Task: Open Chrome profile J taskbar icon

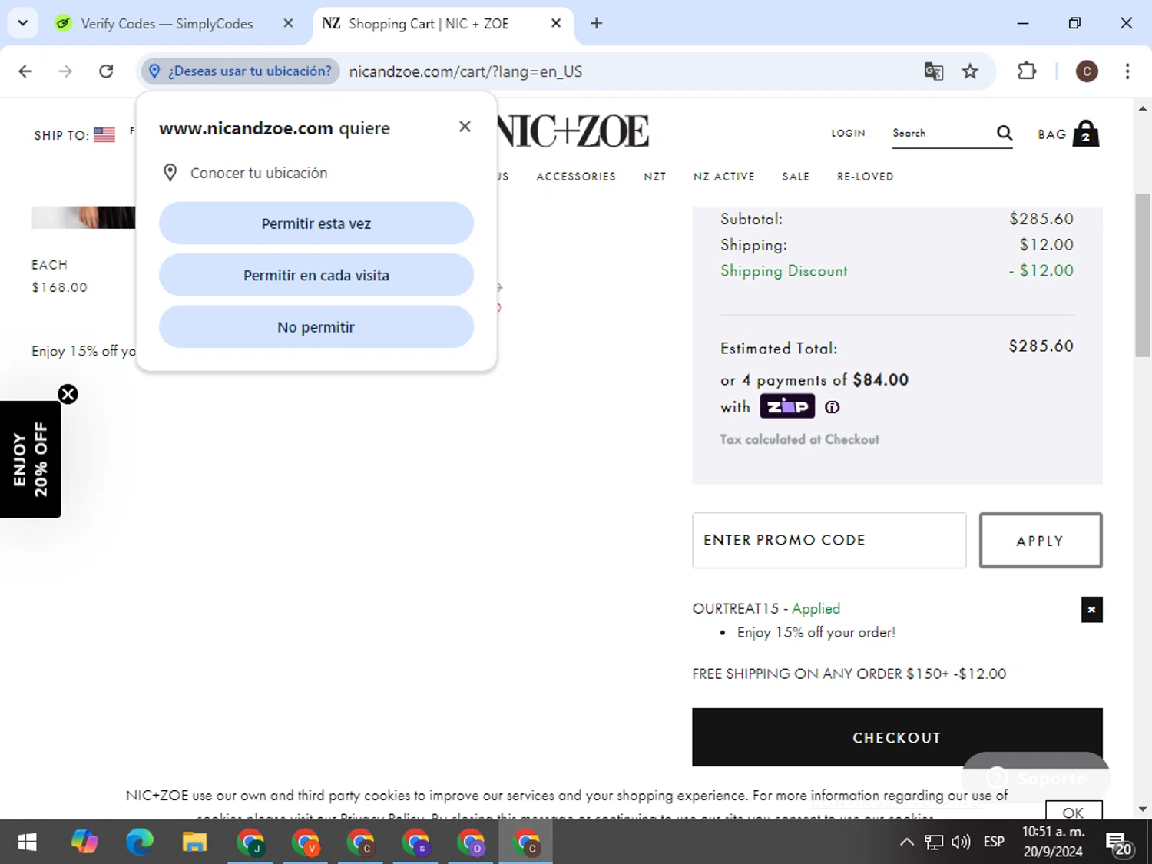Action: [250, 842]
